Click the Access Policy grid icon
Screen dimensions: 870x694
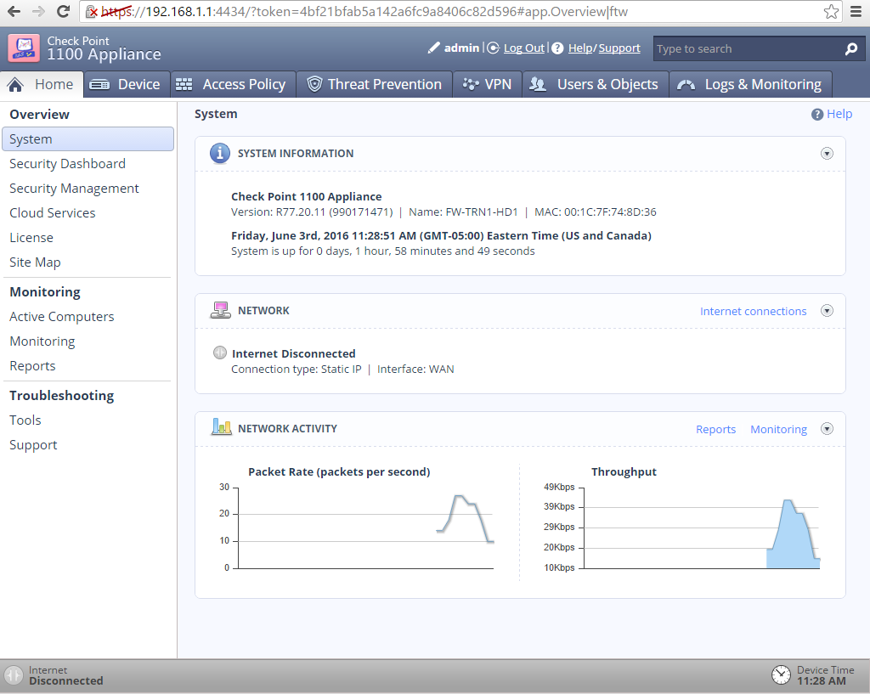tap(184, 84)
